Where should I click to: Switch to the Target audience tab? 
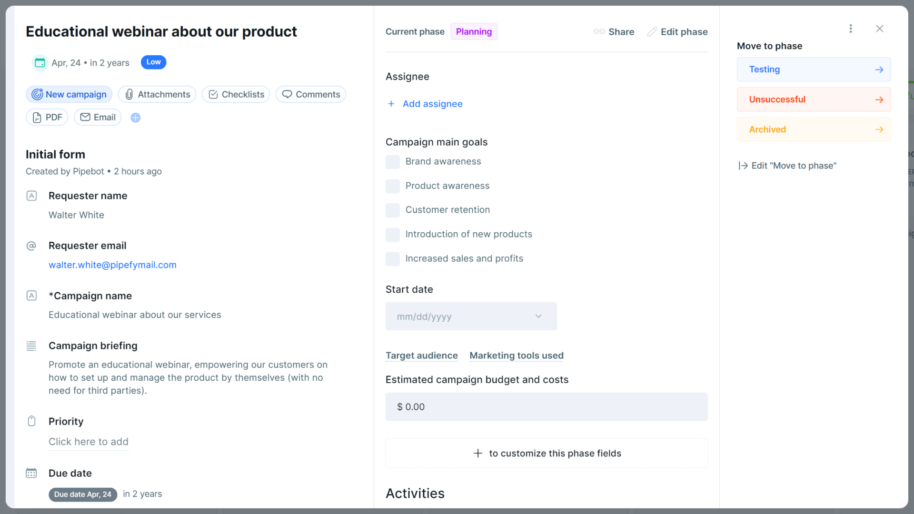pos(421,356)
